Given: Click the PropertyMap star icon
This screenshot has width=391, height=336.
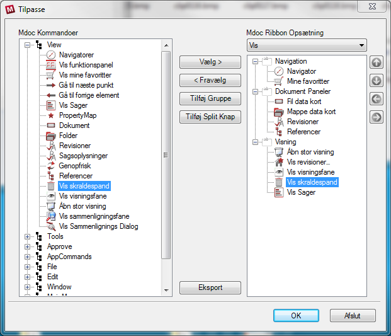Looking at the screenshot, I should (x=51, y=115).
